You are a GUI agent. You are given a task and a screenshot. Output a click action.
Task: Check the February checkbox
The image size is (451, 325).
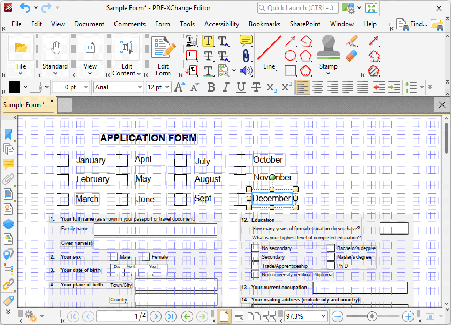tap(63, 180)
